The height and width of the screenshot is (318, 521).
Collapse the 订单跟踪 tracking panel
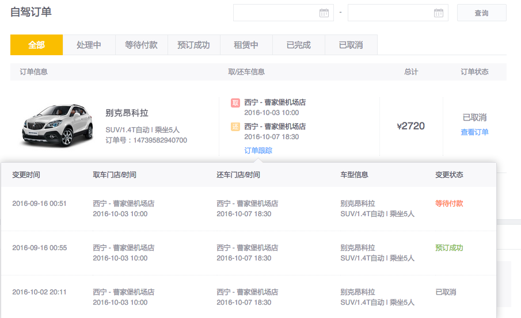pyautogui.click(x=258, y=151)
